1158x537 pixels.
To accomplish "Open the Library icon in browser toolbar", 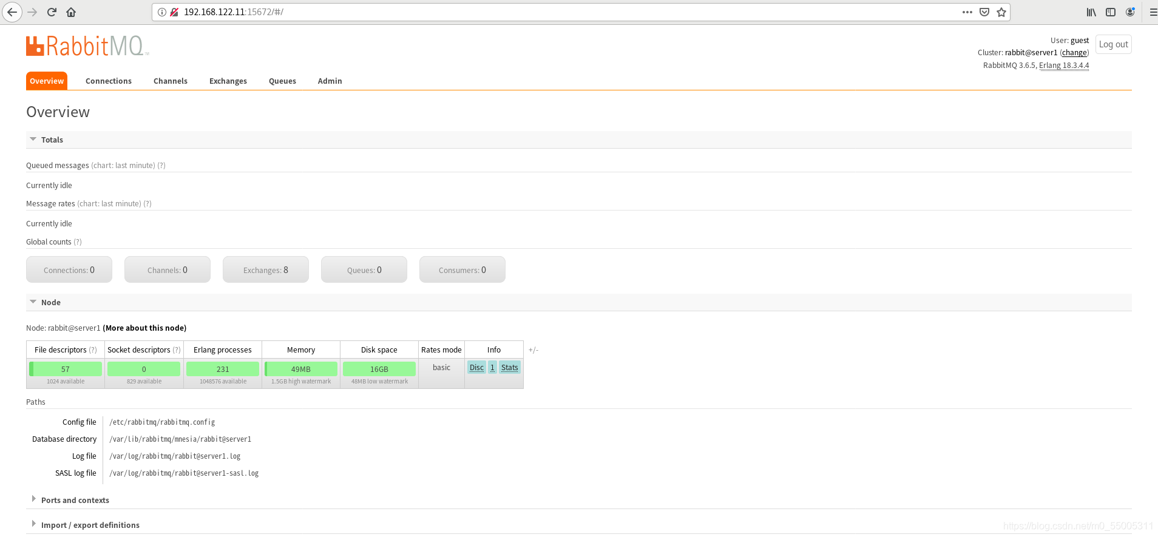I will coord(1091,12).
